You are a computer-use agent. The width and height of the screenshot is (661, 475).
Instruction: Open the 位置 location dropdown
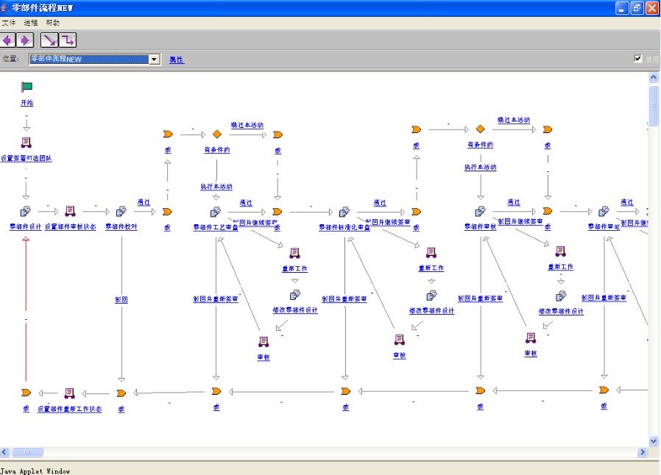[155, 60]
